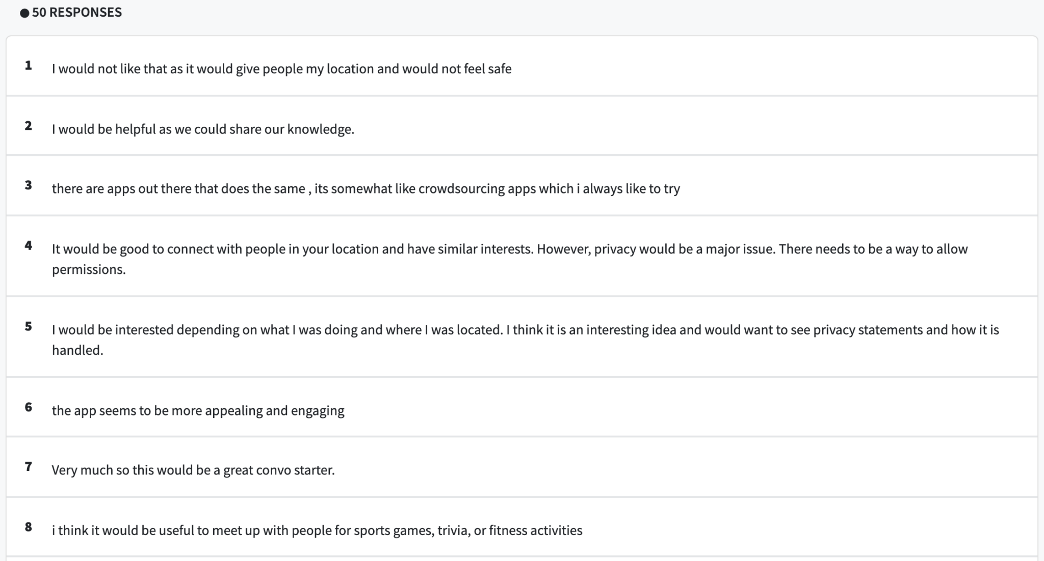Click row number 4

[x=29, y=246]
